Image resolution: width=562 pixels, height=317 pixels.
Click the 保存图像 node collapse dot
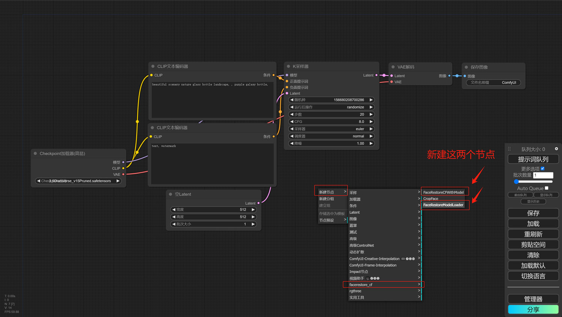point(466,67)
